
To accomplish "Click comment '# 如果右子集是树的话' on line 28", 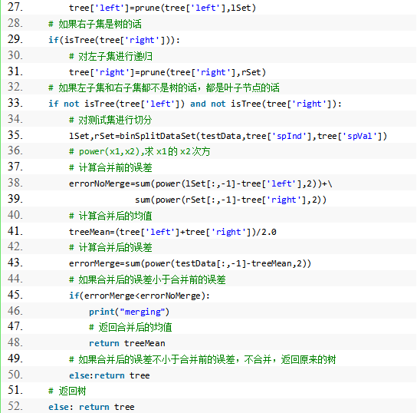I will click(x=95, y=24).
